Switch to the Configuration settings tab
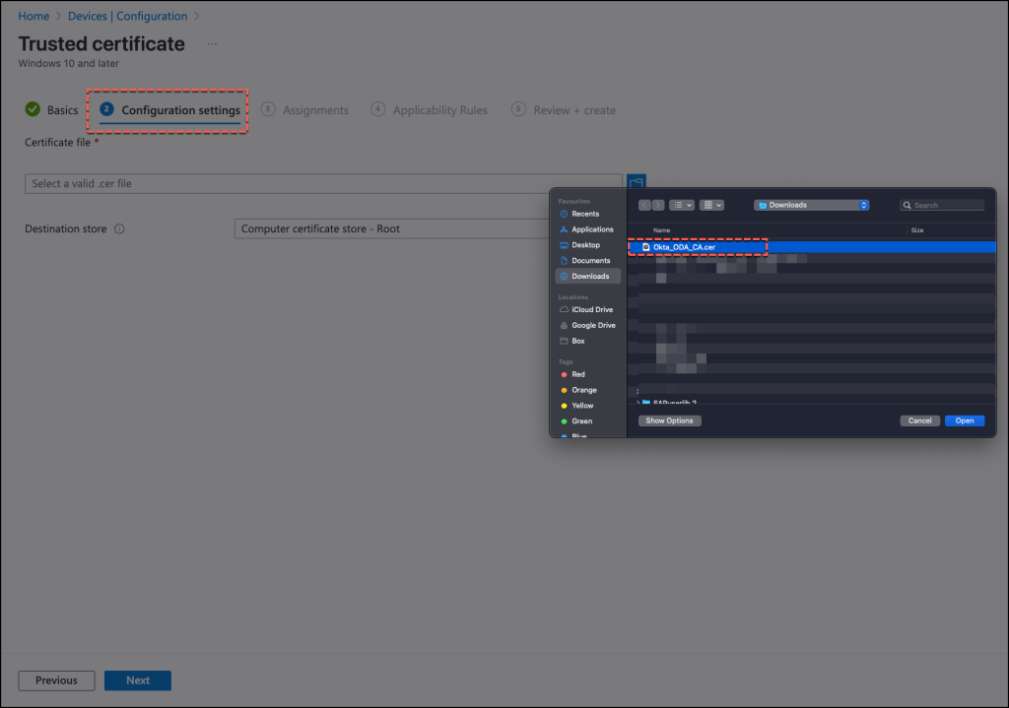The height and width of the screenshot is (708, 1009). coord(180,110)
